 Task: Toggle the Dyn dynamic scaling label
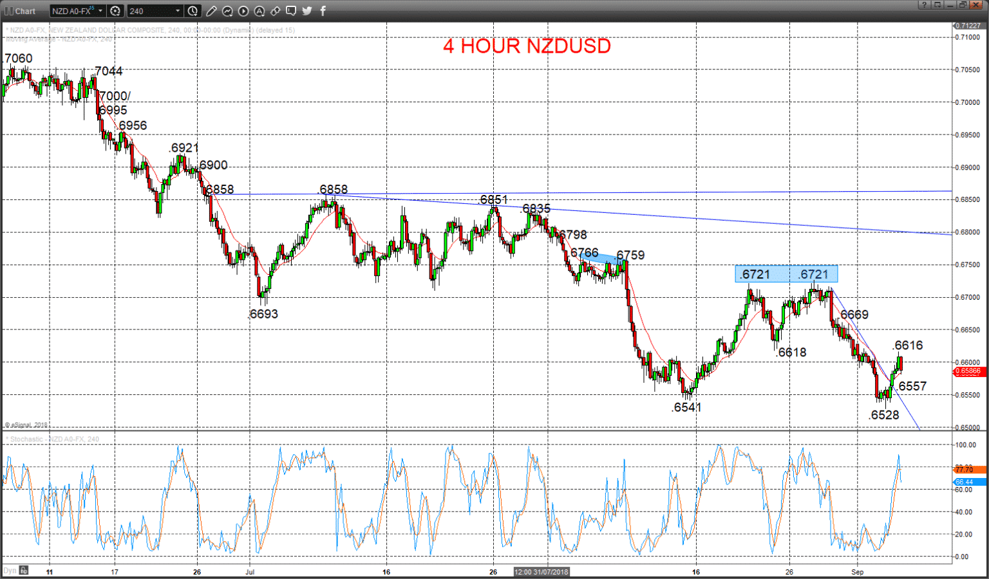coord(10,570)
